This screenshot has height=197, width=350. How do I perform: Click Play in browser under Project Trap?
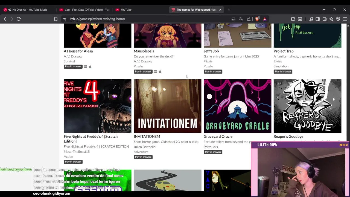[x=283, y=71]
